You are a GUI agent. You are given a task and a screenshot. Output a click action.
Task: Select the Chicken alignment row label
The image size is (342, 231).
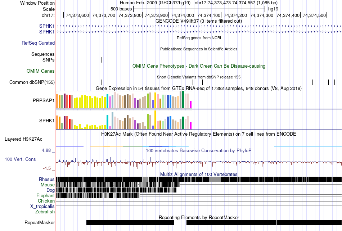(x=46, y=201)
